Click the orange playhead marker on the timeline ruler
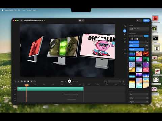 coord(27,85)
